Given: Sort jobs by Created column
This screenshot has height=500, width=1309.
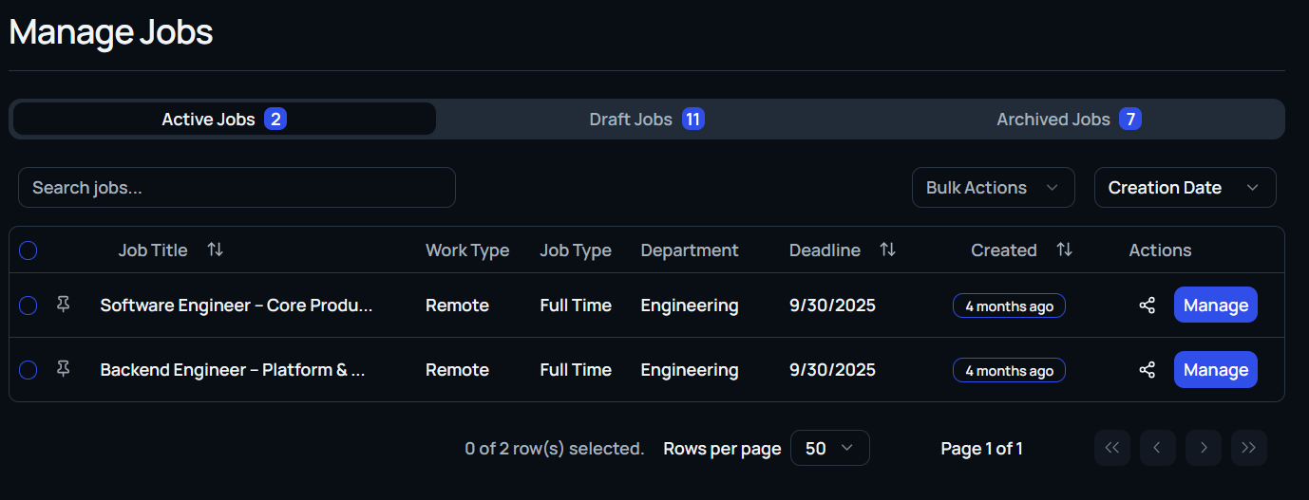Looking at the screenshot, I should (1064, 250).
